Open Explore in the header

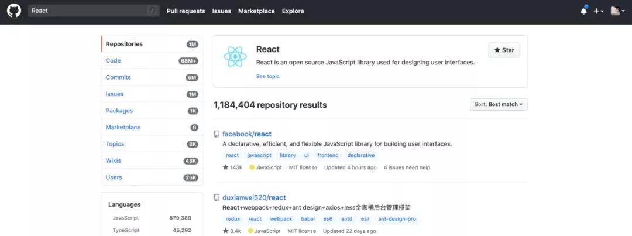pyautogui.click(x=293, y=11)
